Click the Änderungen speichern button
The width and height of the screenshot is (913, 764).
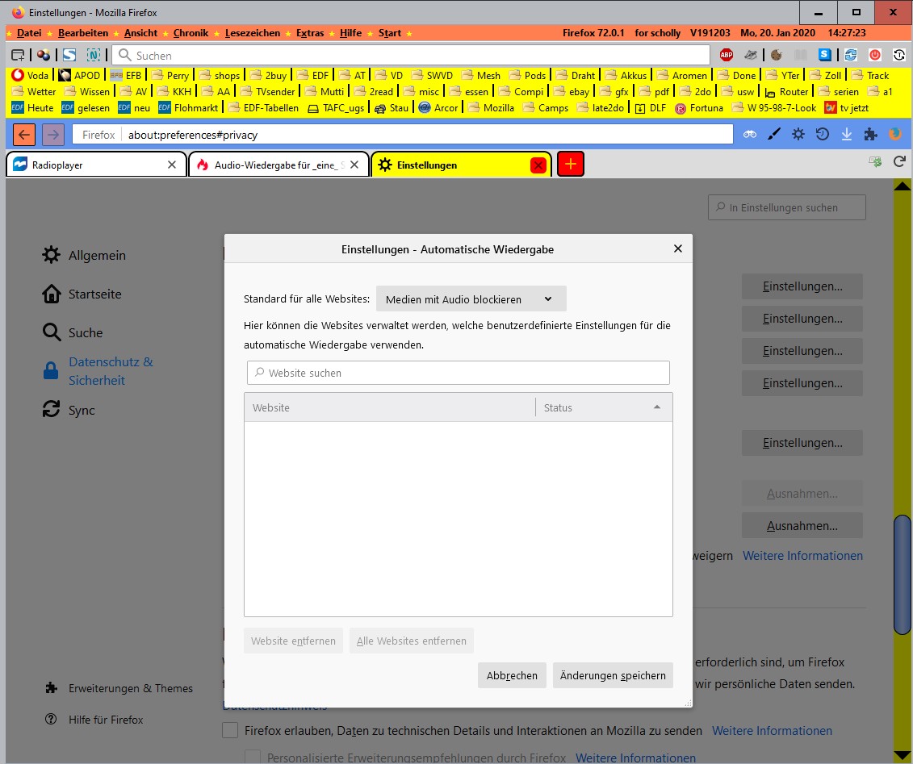tap(613, 676)
